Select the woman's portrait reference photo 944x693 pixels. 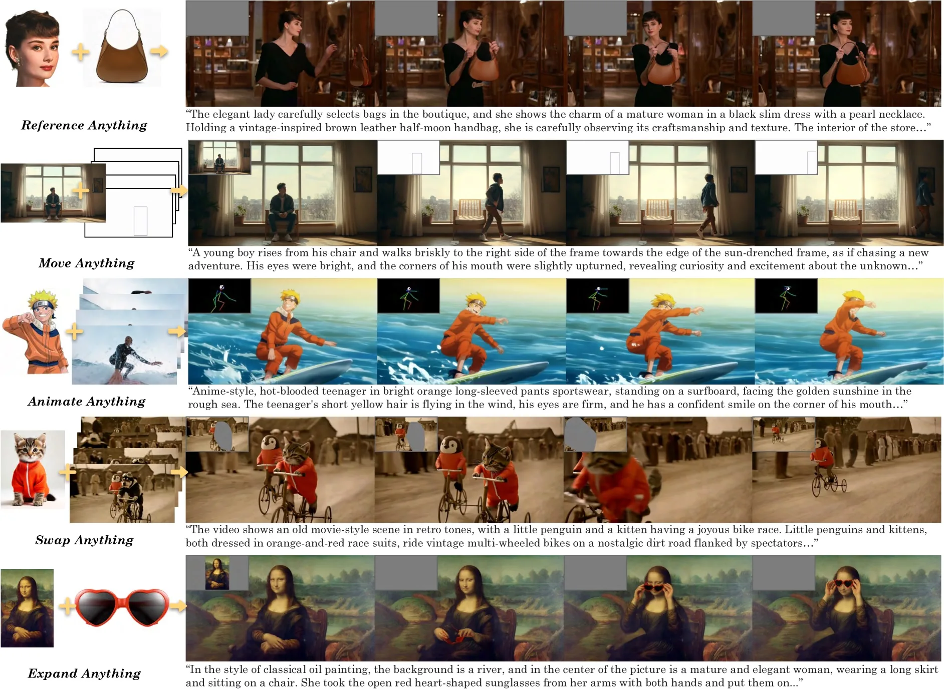33,49
